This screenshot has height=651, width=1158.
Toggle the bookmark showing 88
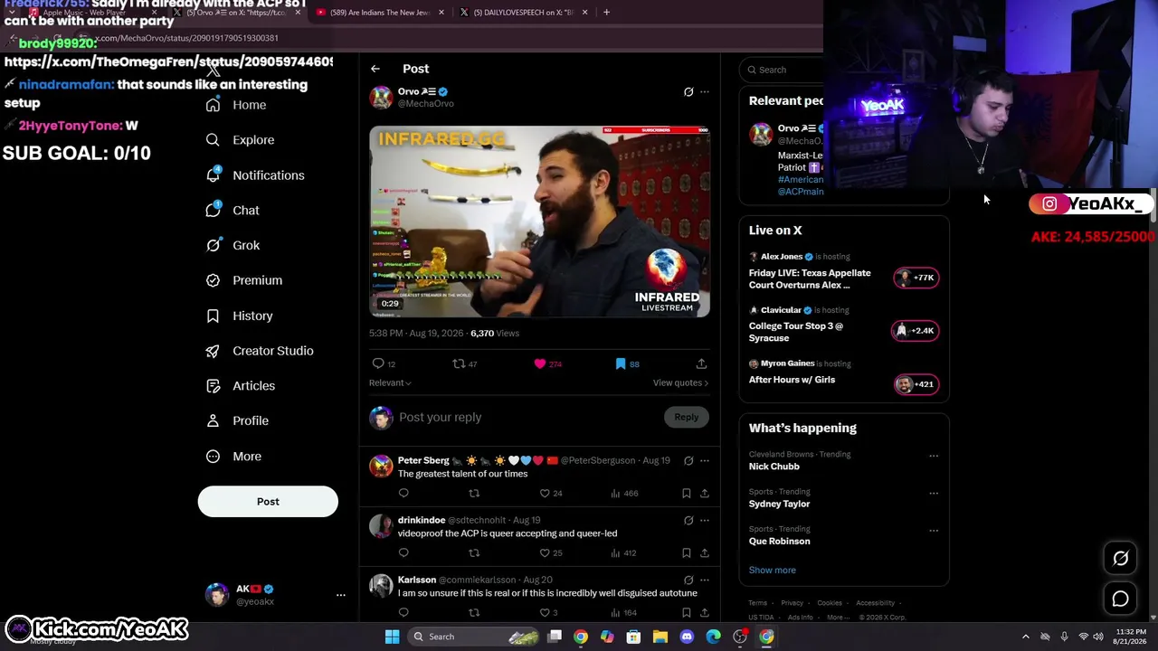tap(621, 363)
